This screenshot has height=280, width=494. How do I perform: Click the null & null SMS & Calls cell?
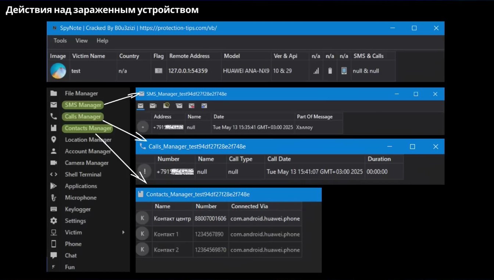[x=366, y=71]
